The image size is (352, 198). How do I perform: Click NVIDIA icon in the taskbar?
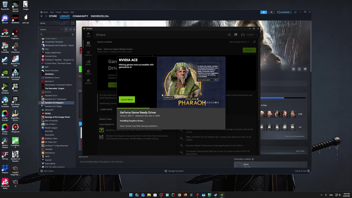pos(222,195)
